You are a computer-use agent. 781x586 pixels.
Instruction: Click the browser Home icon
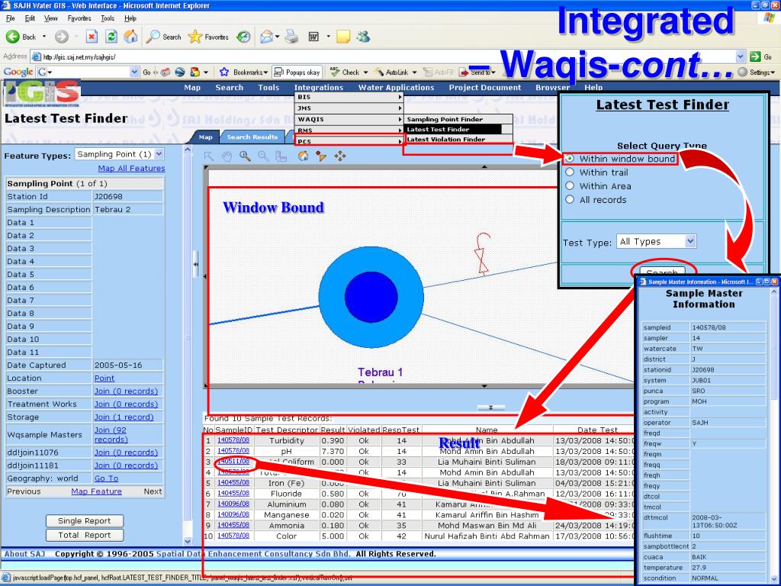pos(130,37)
